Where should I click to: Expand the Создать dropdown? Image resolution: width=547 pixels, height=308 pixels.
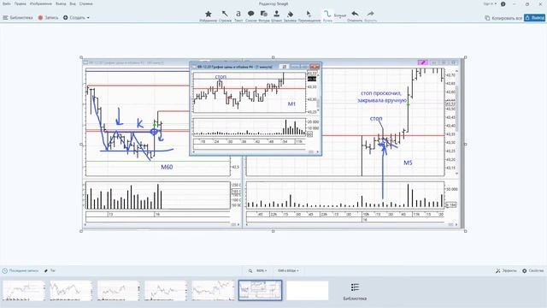(x=76, y=17)
